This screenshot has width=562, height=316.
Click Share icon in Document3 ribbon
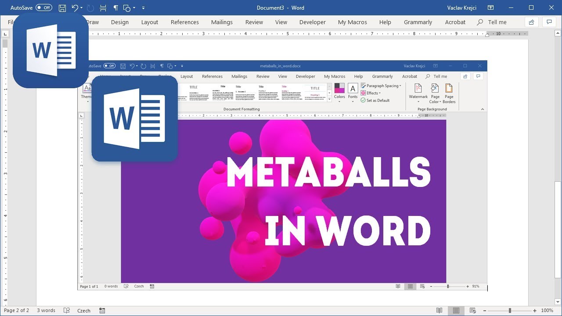pos(532,22)
